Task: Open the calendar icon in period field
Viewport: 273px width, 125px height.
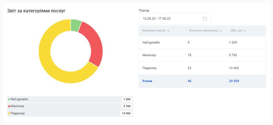Action: [205, 19]
